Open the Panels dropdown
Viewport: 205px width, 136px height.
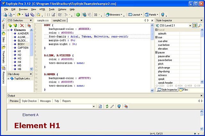coord(152,15)
